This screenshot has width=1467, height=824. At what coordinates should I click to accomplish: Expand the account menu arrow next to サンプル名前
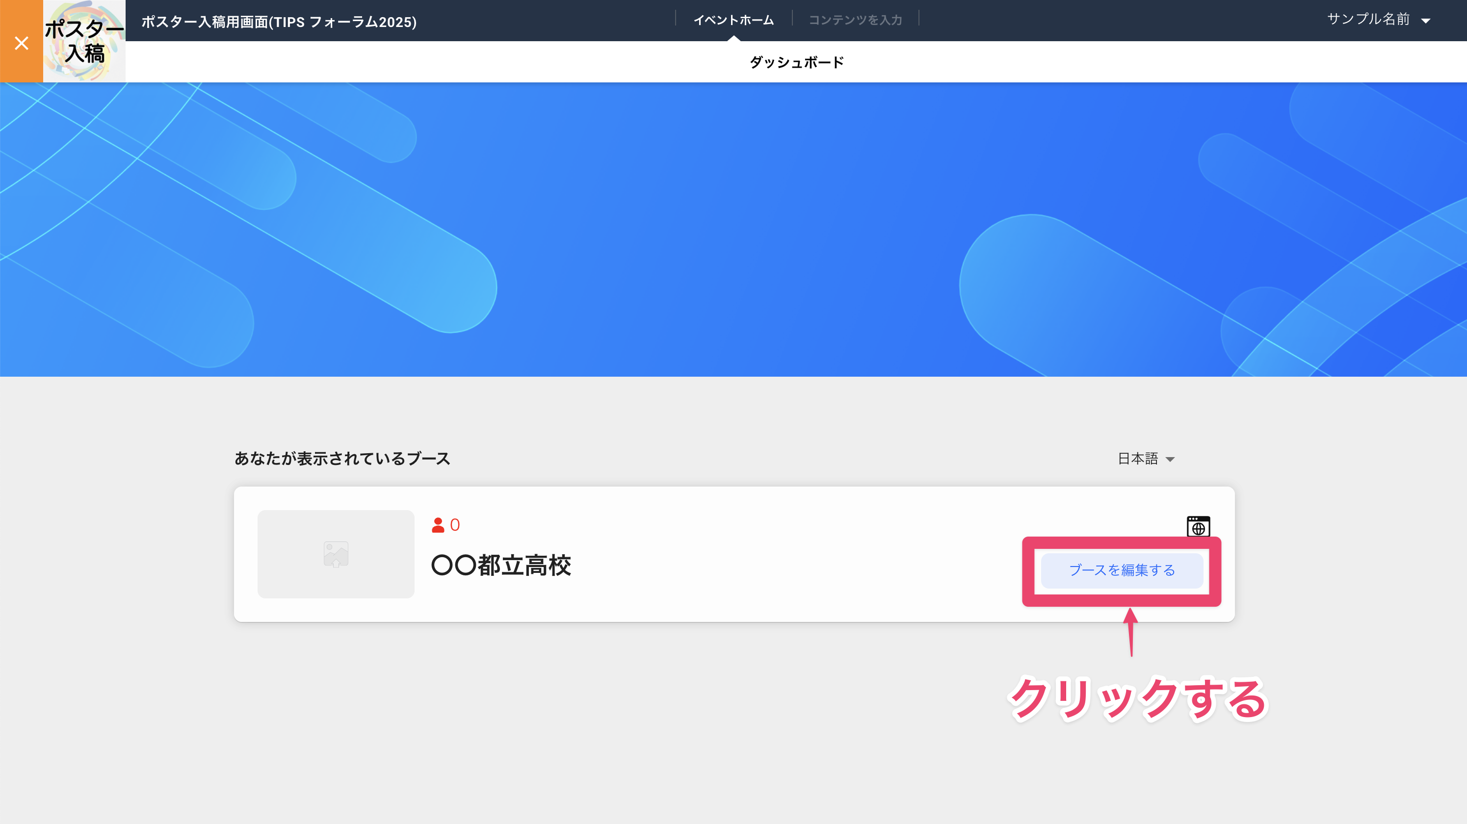tap(1427, 20)
